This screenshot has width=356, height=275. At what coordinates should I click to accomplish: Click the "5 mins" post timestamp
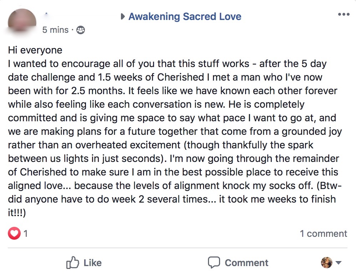click(x=55, y=30)
